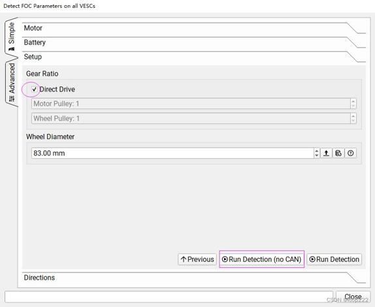This screenshot has height=307, width=375.
Task: Expand the Motor section
Action: pyautogui.click(x=194, y=28)
